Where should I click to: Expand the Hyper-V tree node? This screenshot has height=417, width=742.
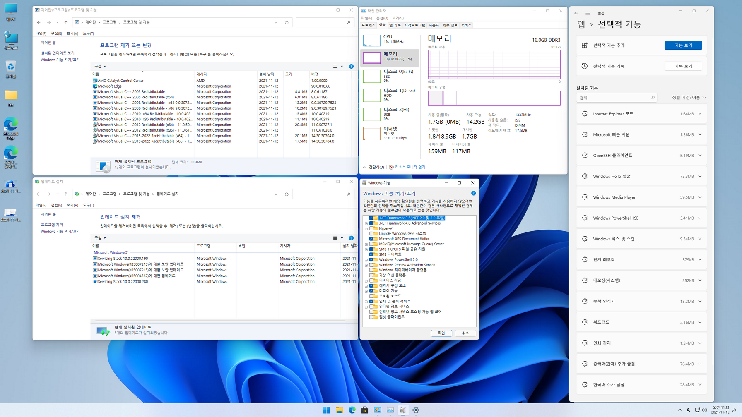click(366, 228)
